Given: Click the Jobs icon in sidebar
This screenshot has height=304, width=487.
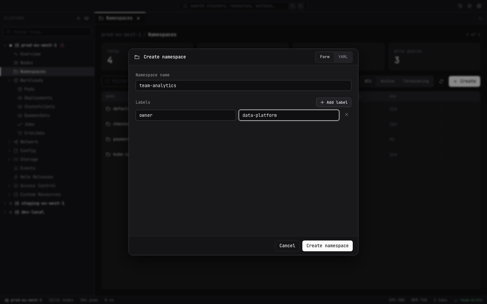Looking at the screenshot, I should [20, 124].
